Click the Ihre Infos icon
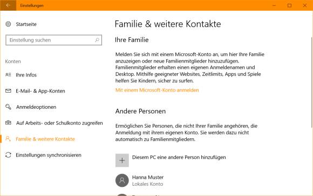313x196 pixels. pyautogui.click(x=8, y=75)
